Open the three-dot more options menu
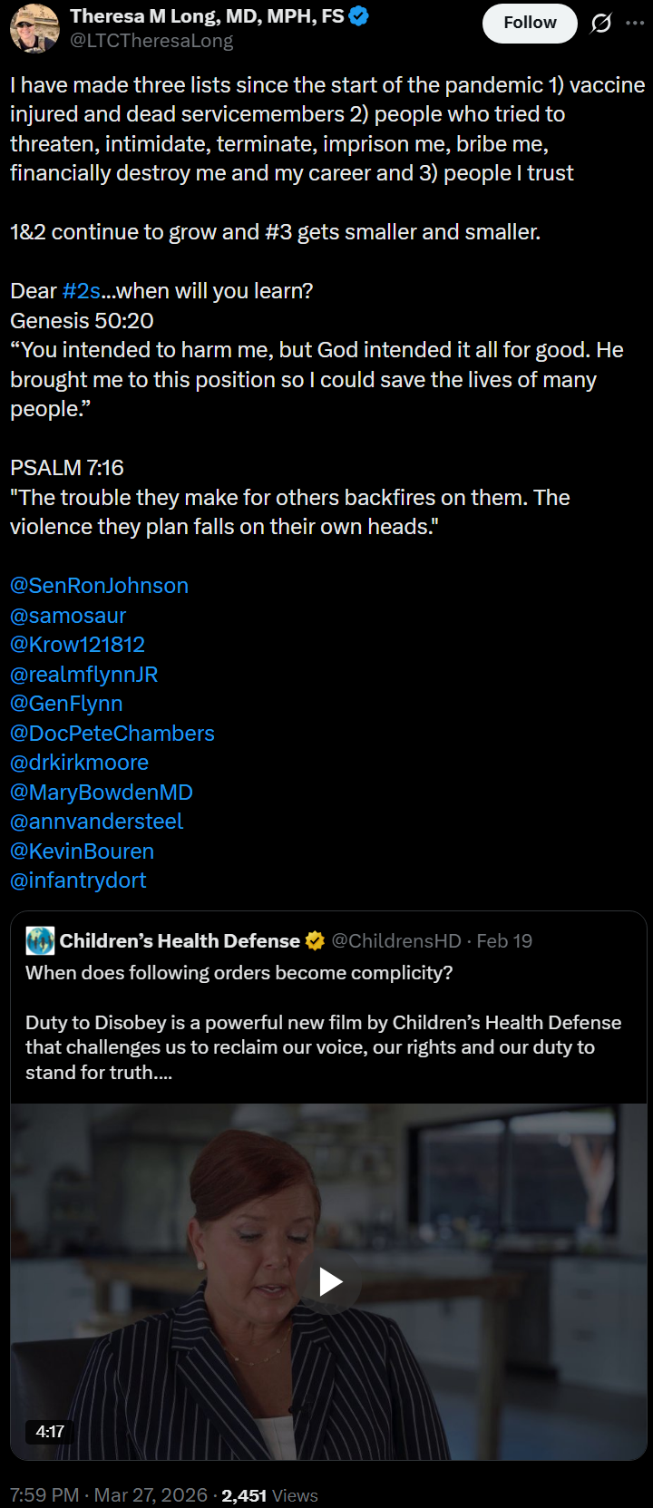The image size is (653, 1508). click(635, 24)
